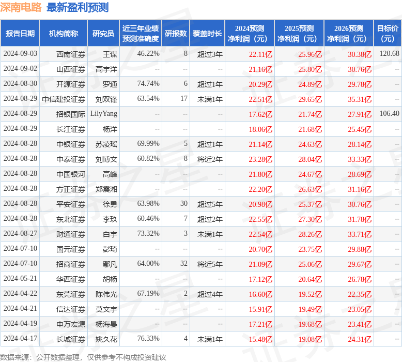Click coverage duration 将近5年
Screen dimensions: 402x362
tap(210, 264)
